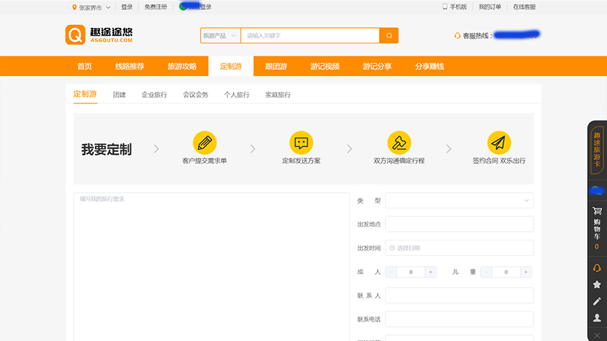Image resolution: width=607 pixels, height=341 pixels.
Task: Click the star favorites icon in sidebar
Action: [x=596, y=285]
